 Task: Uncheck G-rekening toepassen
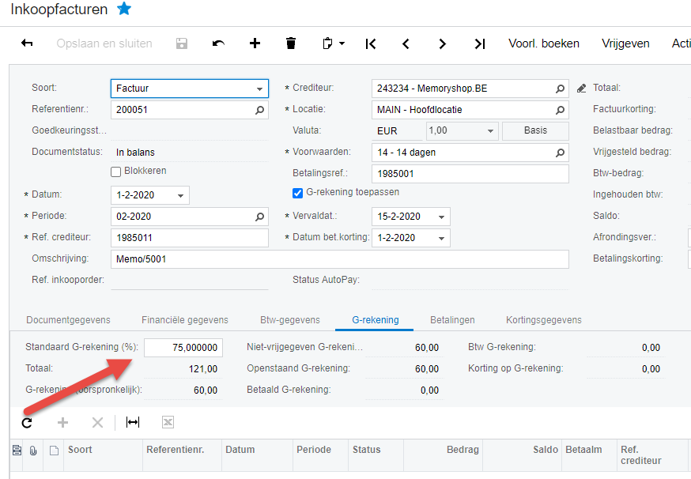coord(297,193)
